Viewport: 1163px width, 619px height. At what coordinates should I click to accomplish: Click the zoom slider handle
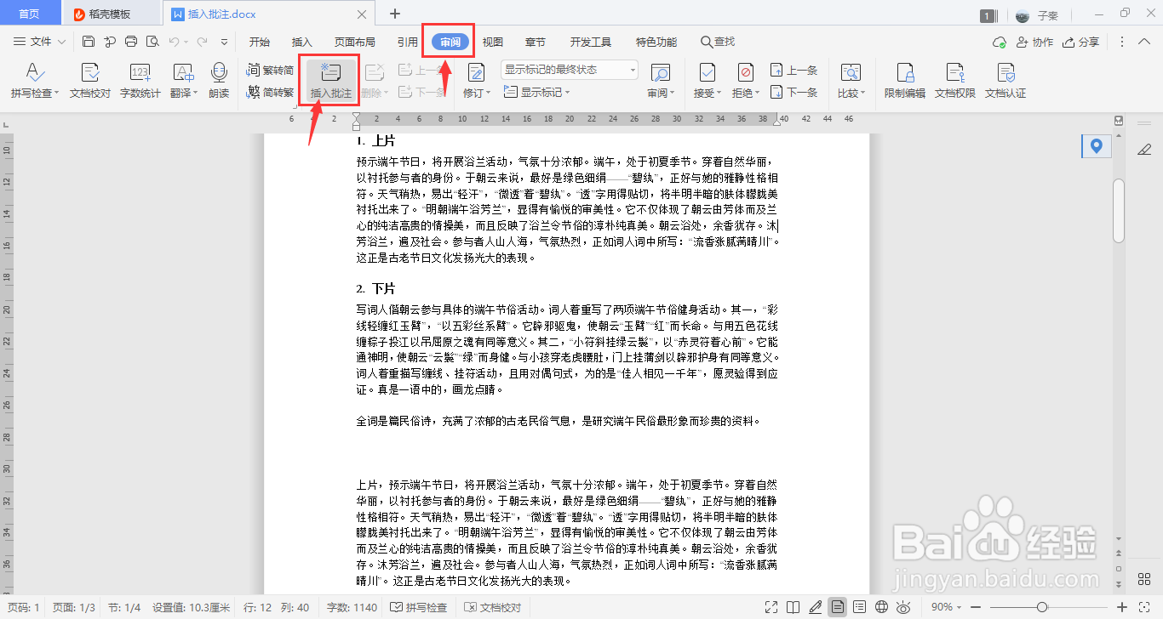click(x=1041, y=607)
